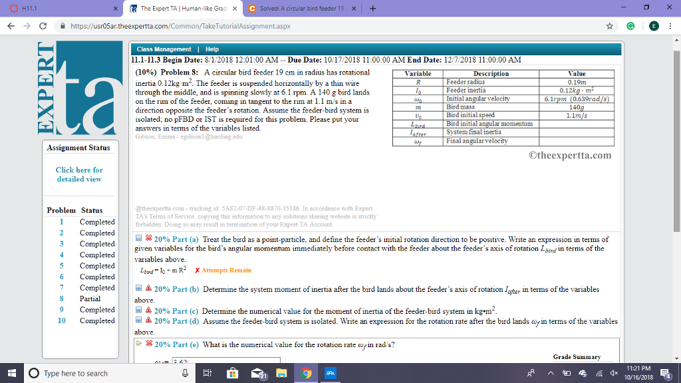The image size is (681, 383).
Task: Select 20% Part (b) label
Action: (x=176, y=289)
